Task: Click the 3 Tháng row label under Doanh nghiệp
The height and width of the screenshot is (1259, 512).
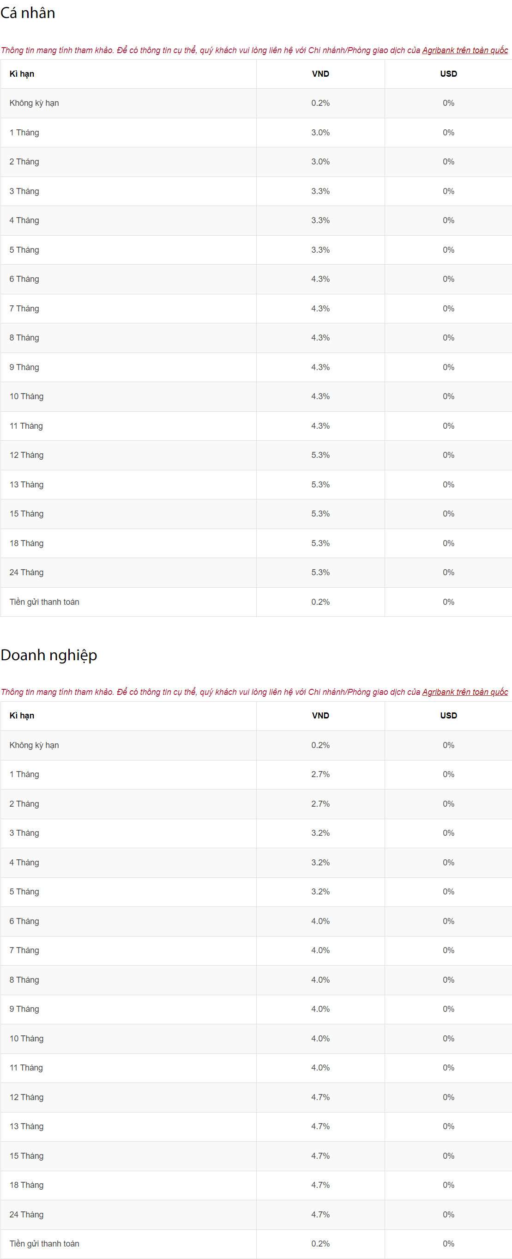Action: click(x=24, y=833)
